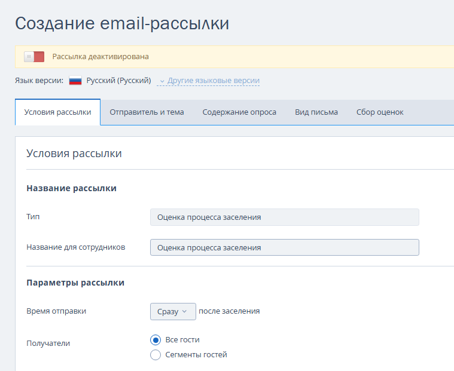Image resolution: width=454 pixels, height=371 pixels.
Task: Open Другие языковые версии link
Action: (213, 81)
